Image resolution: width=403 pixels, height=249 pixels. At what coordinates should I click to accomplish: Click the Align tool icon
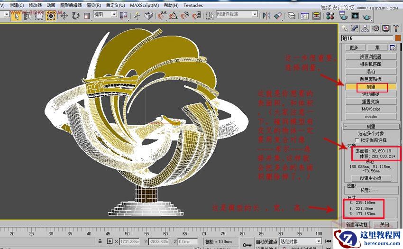(278, 16)
